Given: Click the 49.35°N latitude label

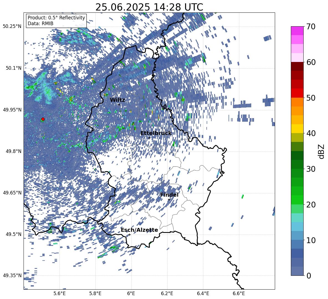Looking at the screenshot, I should 12,275.
